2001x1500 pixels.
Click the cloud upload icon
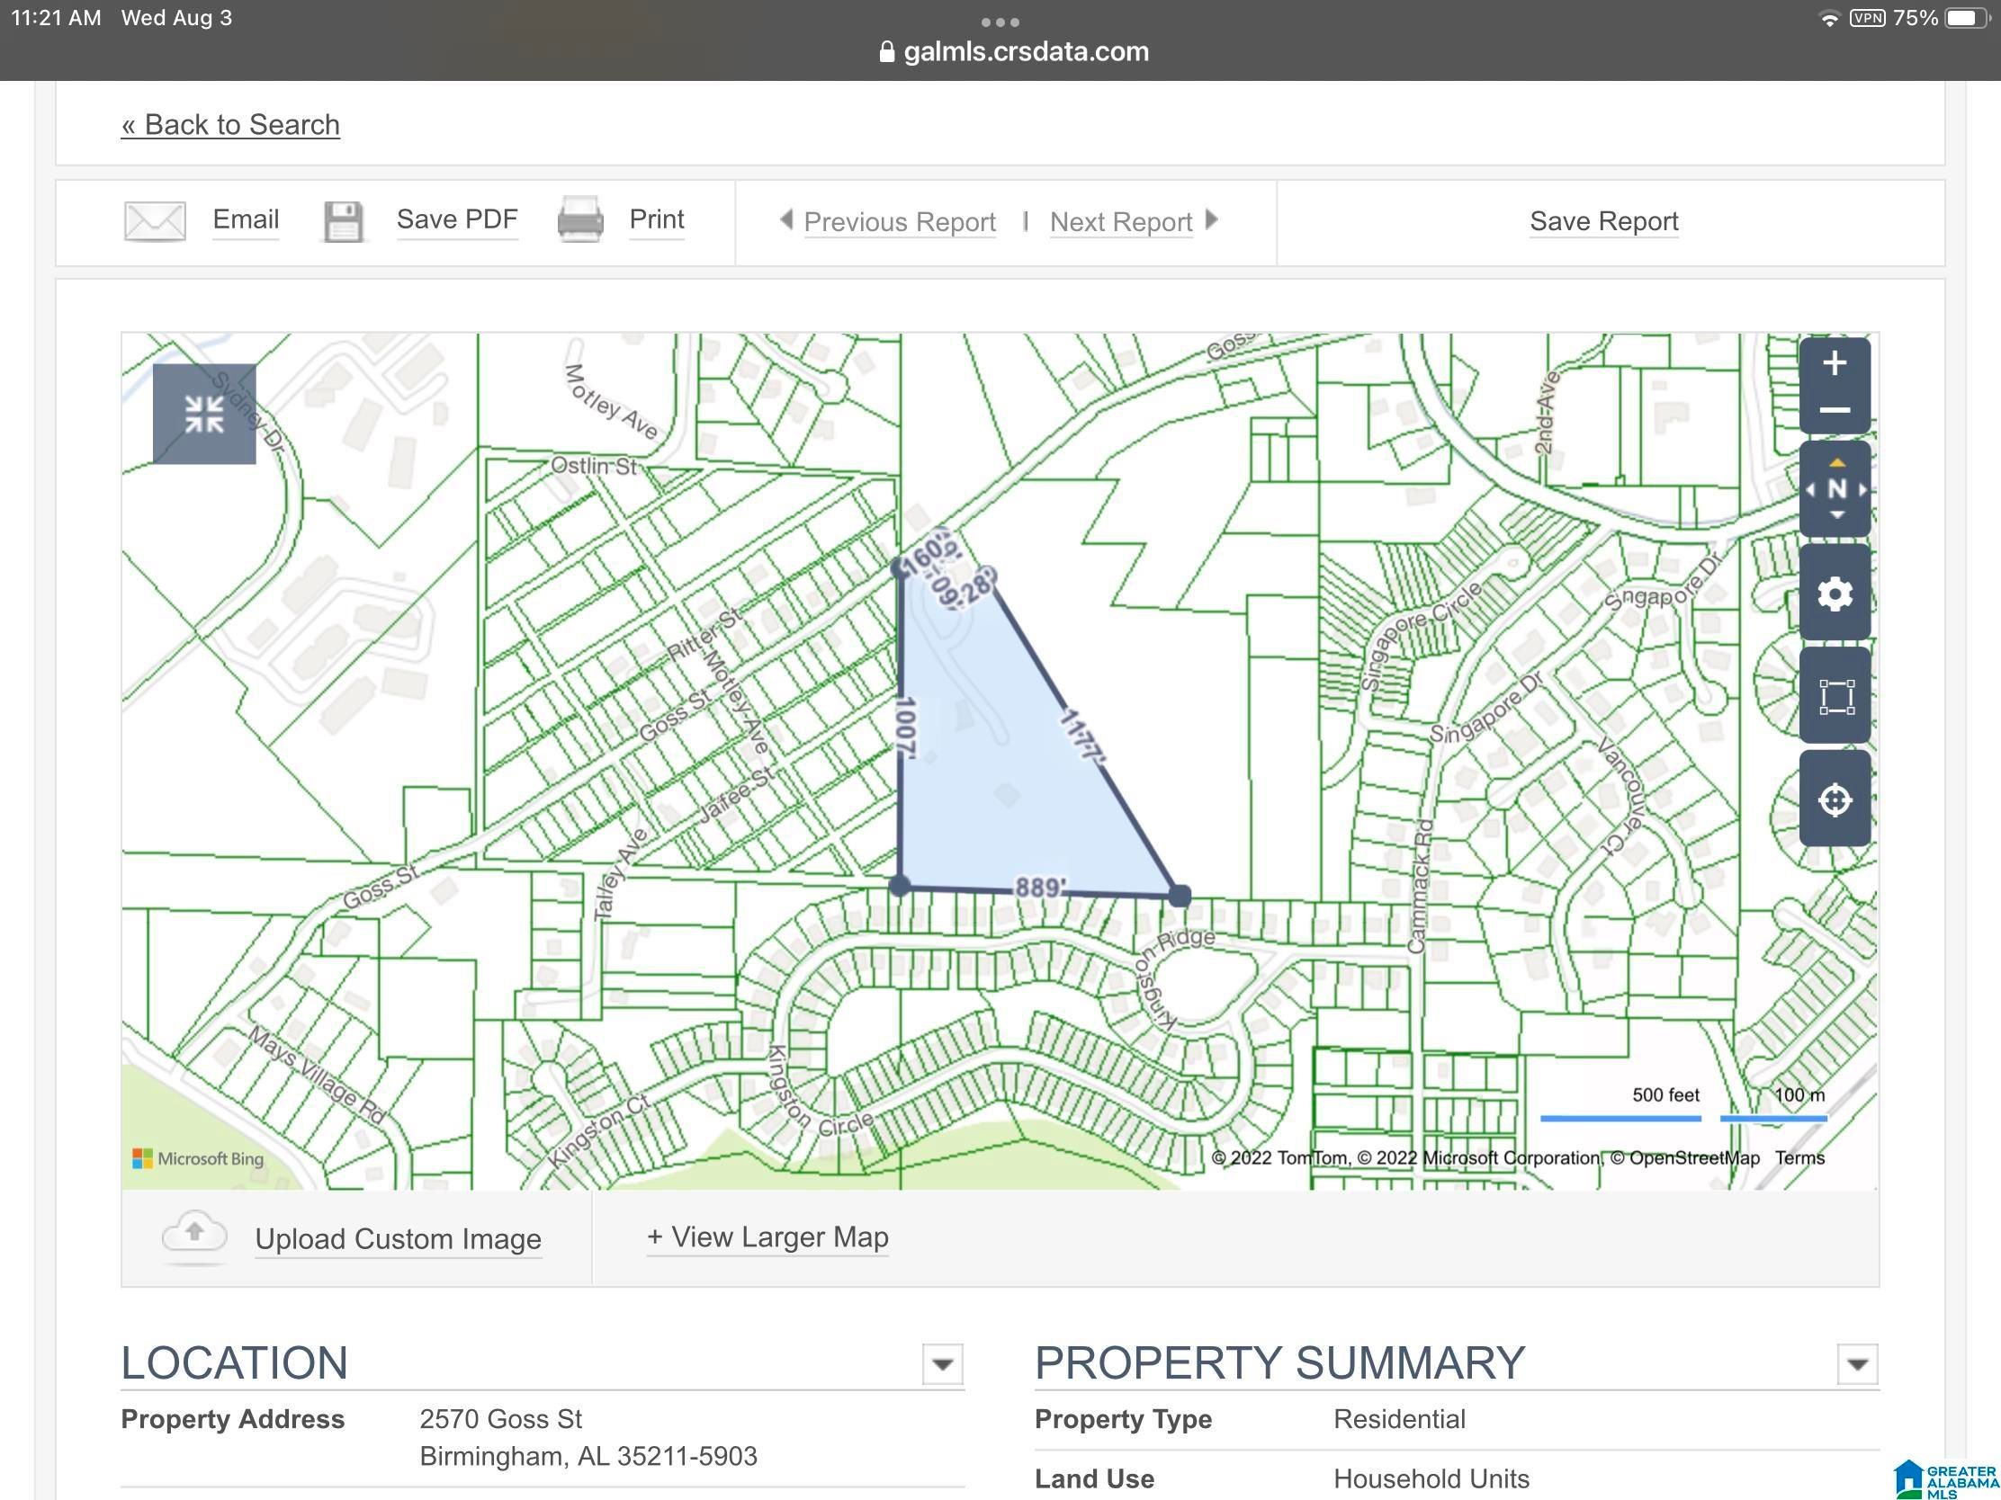[x=193, y=1235]
